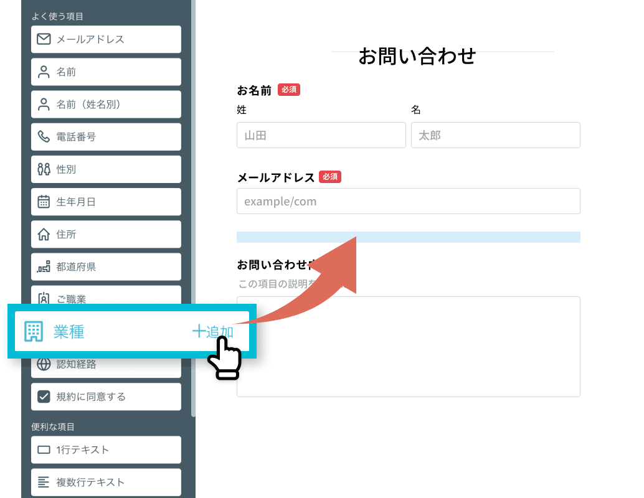The image size is (644, 498).
Task: Click the house icon for 住所
Action: click(44, 235)
